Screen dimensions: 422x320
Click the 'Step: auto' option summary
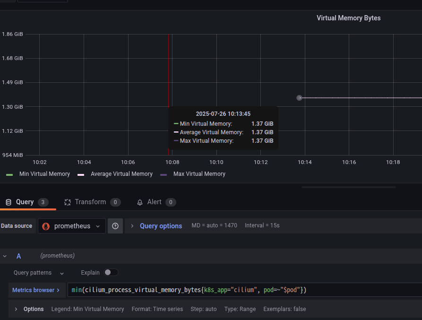pyautogui.click(x=204, y=309)
